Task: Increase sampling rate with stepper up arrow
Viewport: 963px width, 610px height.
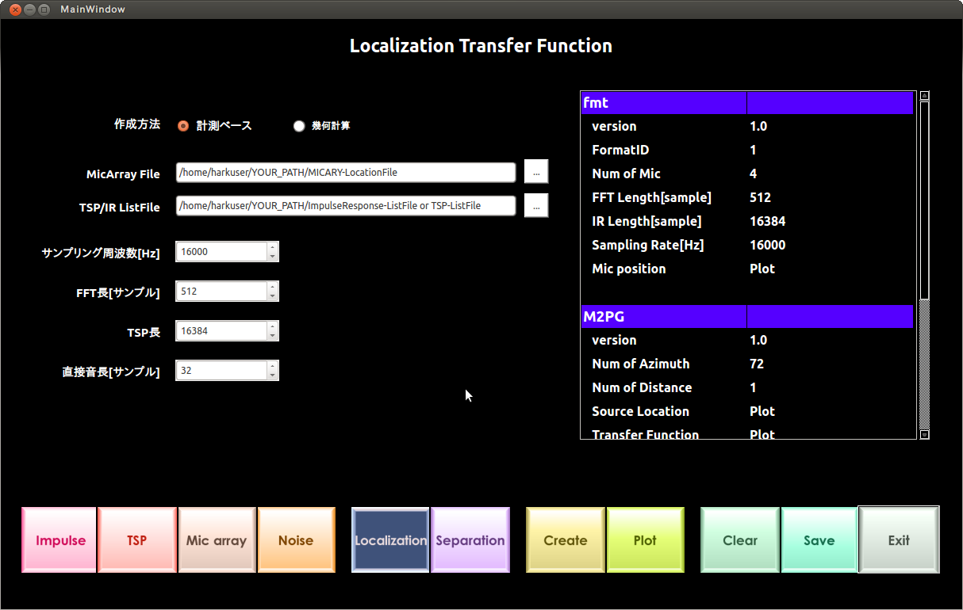Action: point(274,247)
